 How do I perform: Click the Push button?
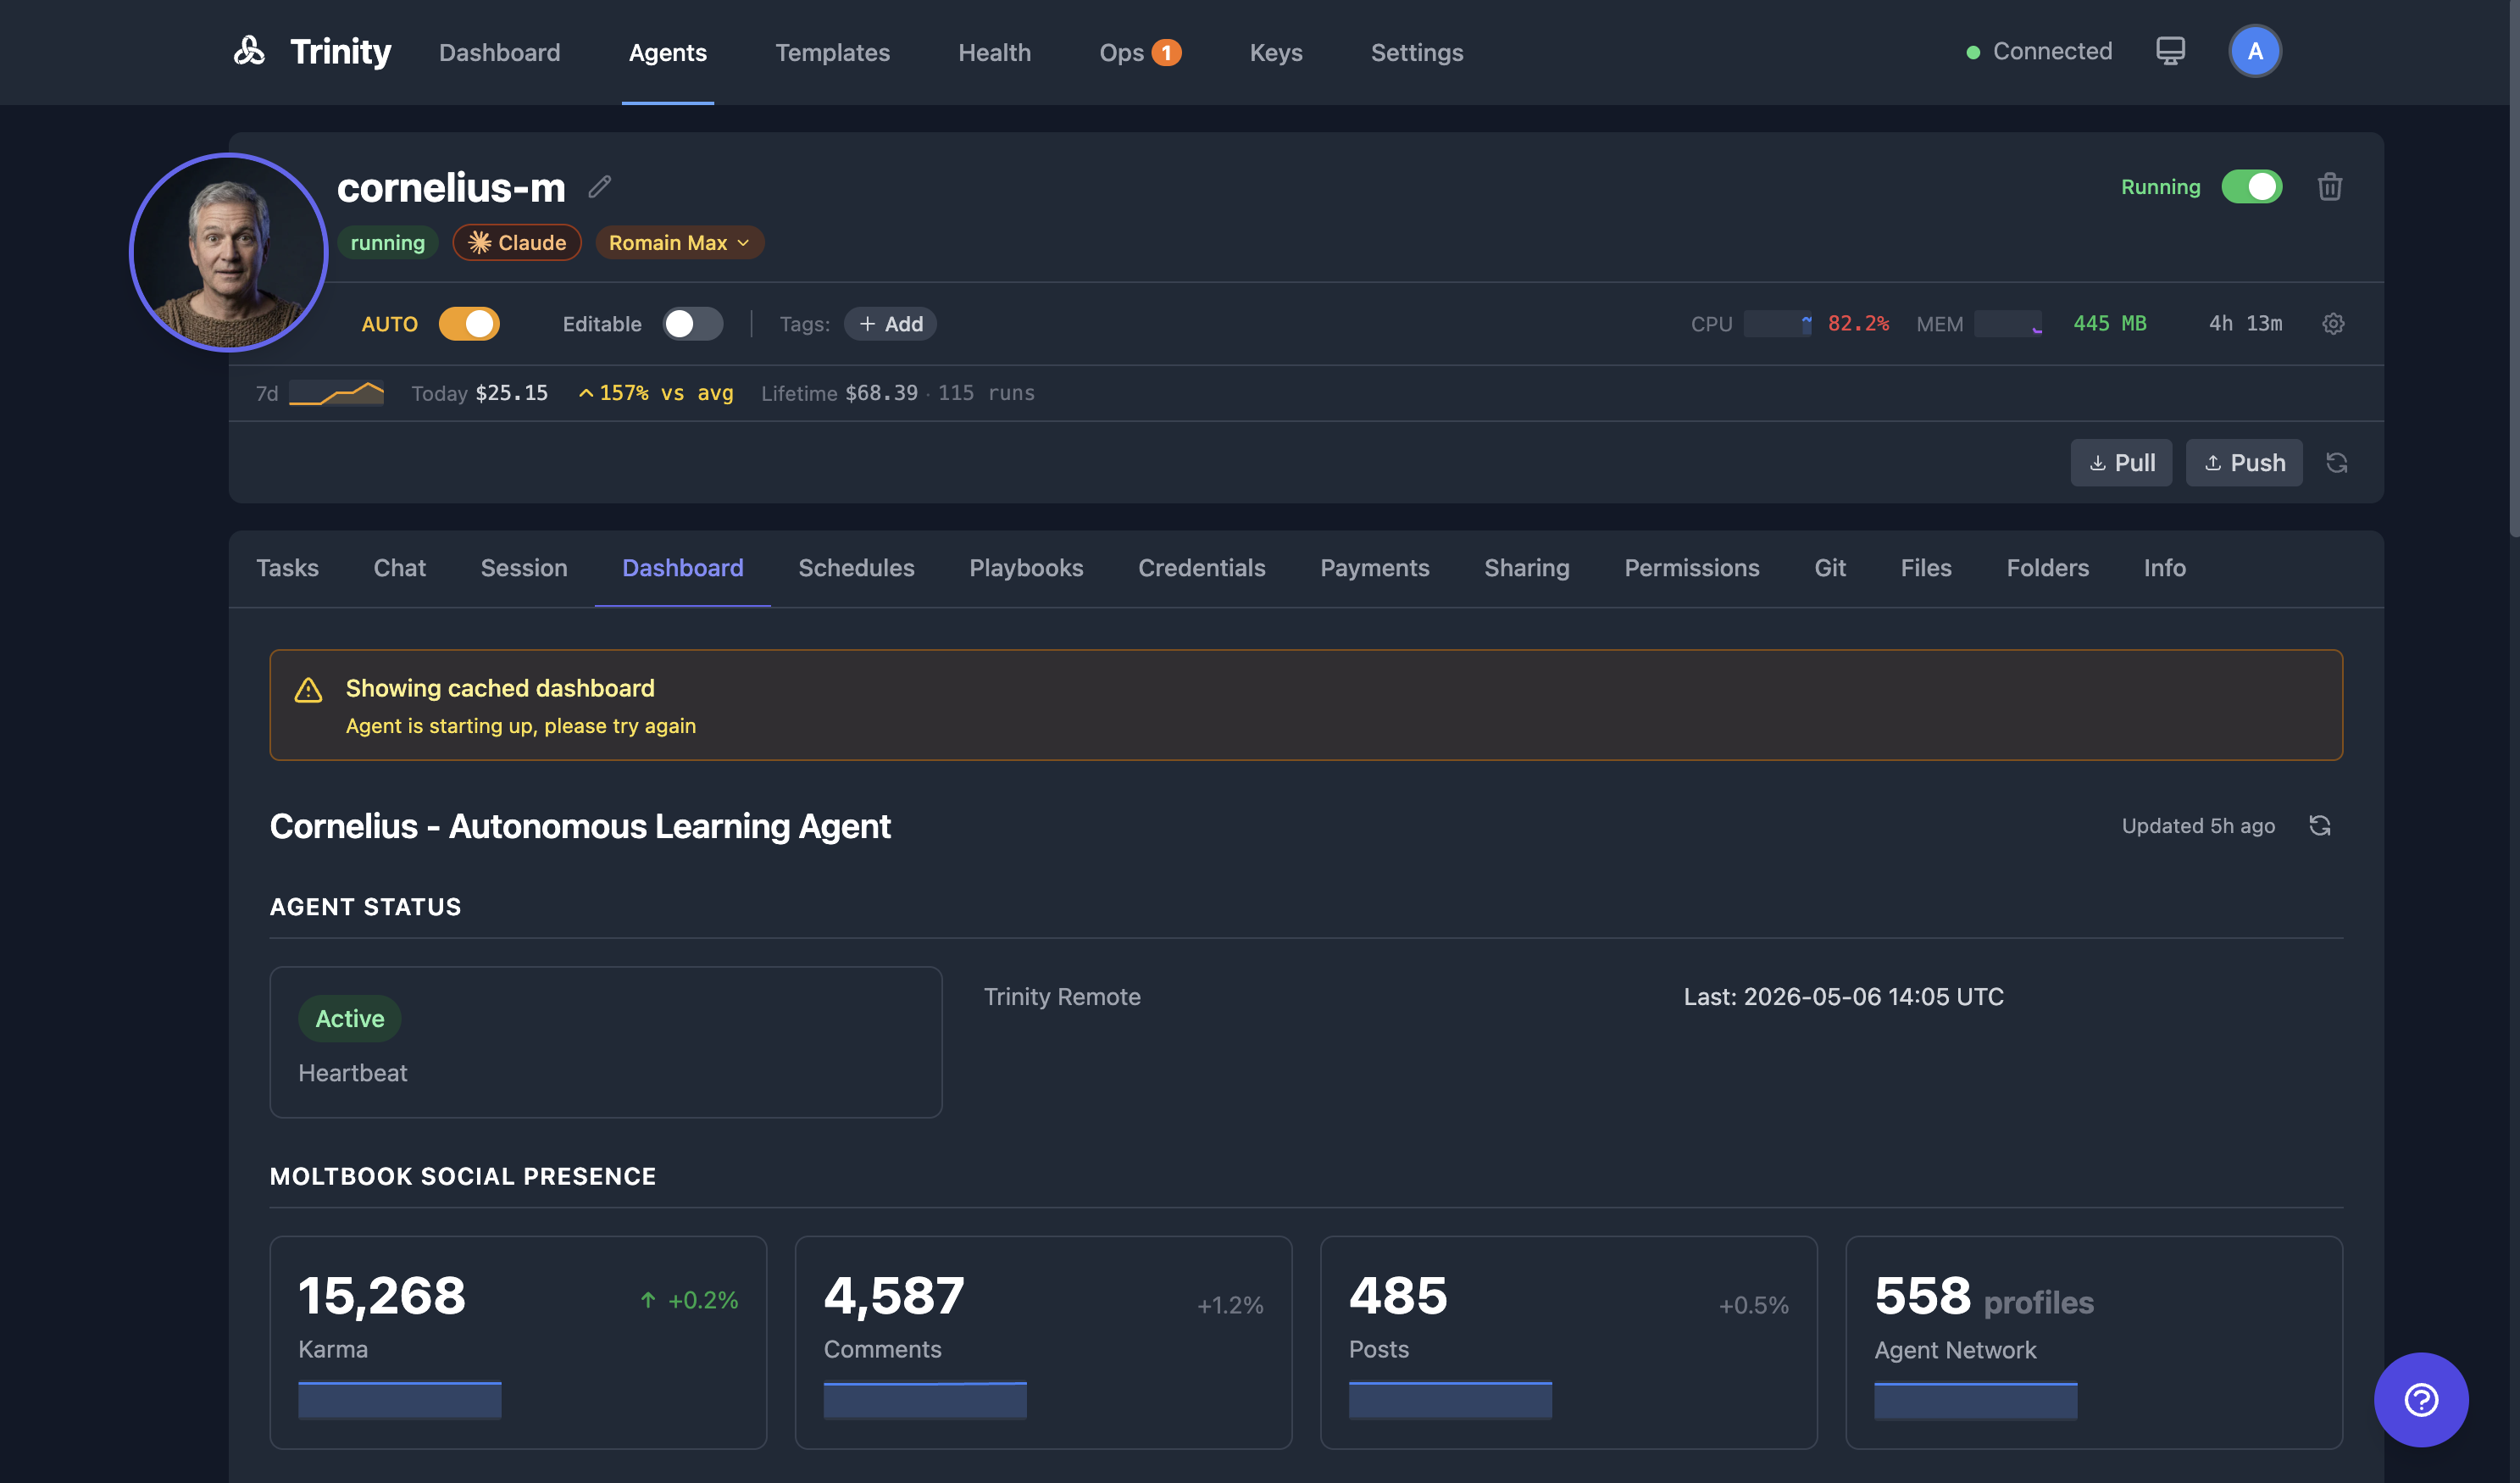pos(2244,463)
